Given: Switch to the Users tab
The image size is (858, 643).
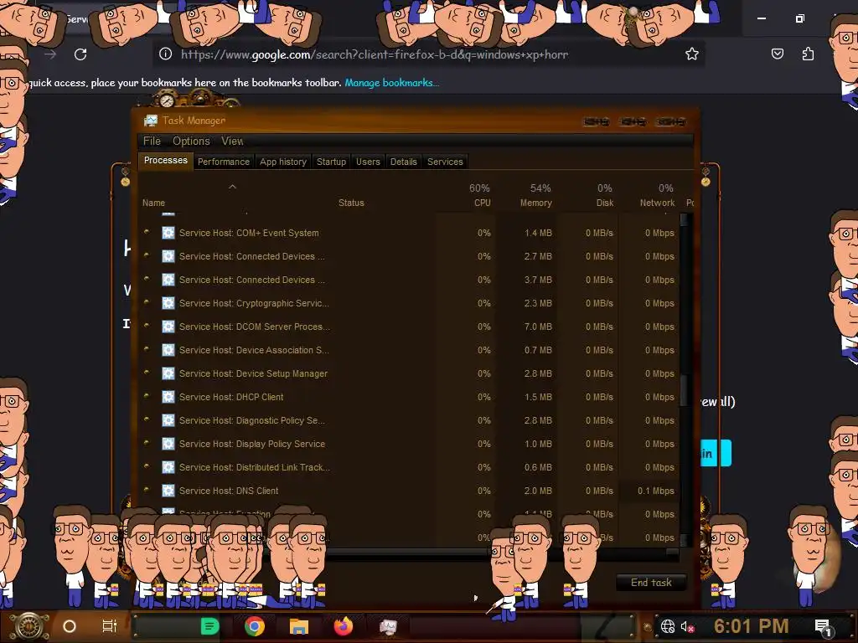Looking at the screenshot, I should [x=368, y=162].
